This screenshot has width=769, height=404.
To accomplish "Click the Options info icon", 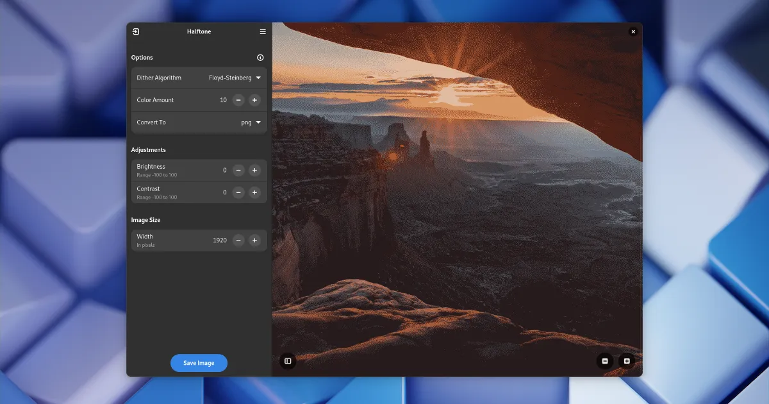I will (260, 58).
